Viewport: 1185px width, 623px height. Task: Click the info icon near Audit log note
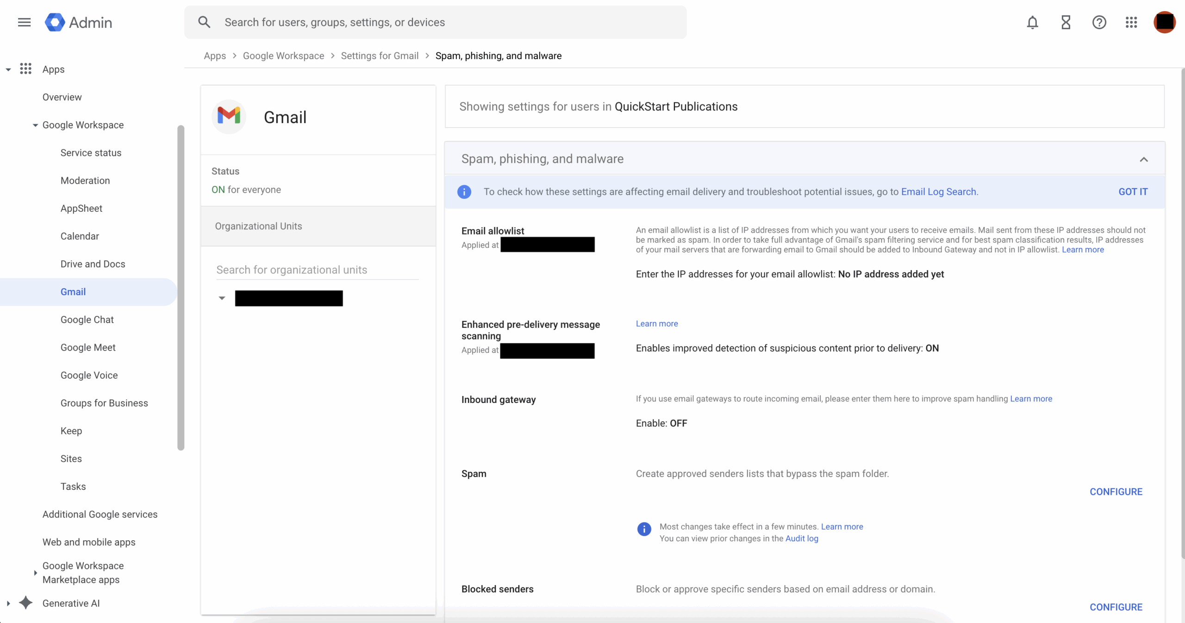[644, 529]
